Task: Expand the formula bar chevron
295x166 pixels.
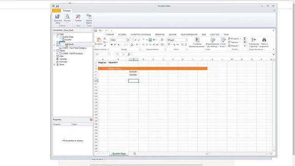Action: (x=273, y=54)
